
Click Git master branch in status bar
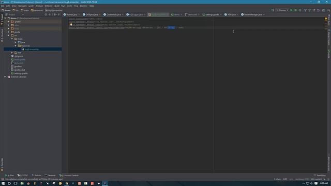click(x=317, y=179)
